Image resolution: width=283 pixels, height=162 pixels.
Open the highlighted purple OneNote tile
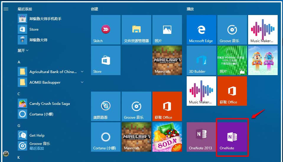pyautogui.click(x=232, y=137)
